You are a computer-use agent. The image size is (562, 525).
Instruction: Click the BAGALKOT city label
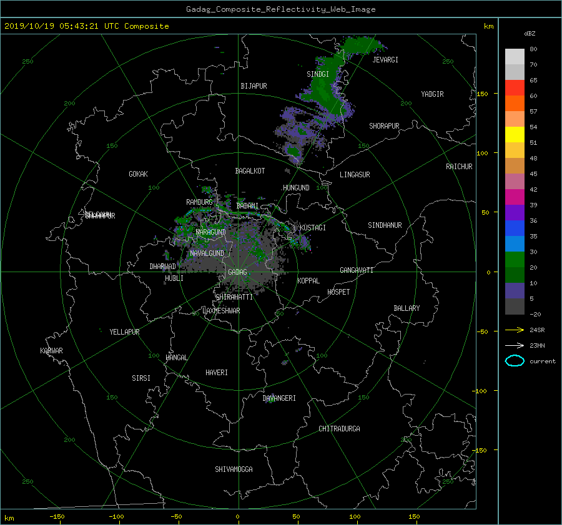(250, 171)
